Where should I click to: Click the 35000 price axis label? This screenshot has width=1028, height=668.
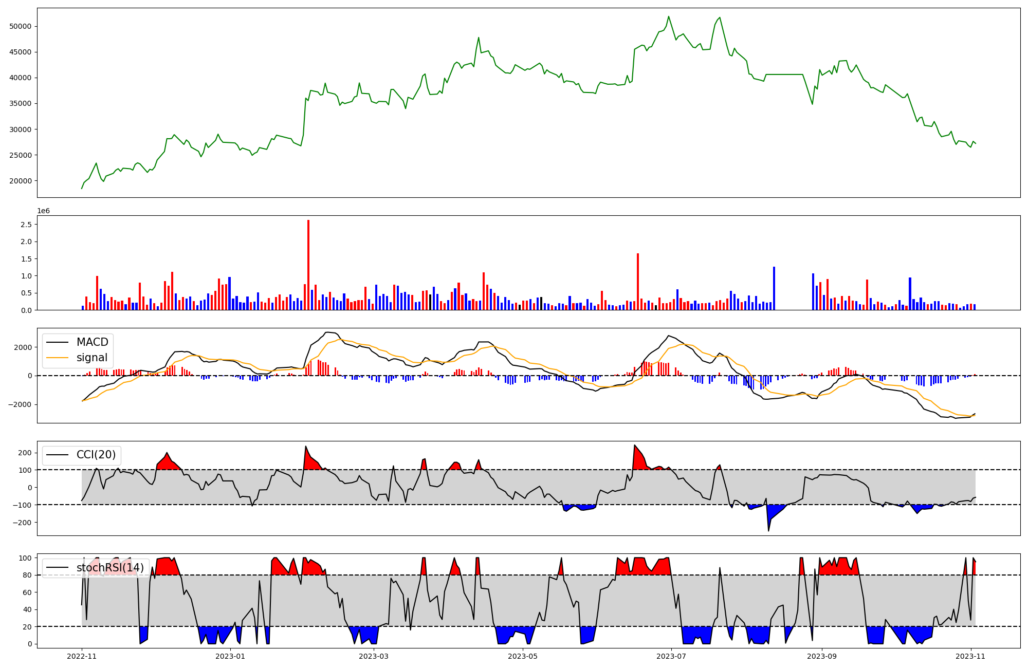(x=21, y=104)
